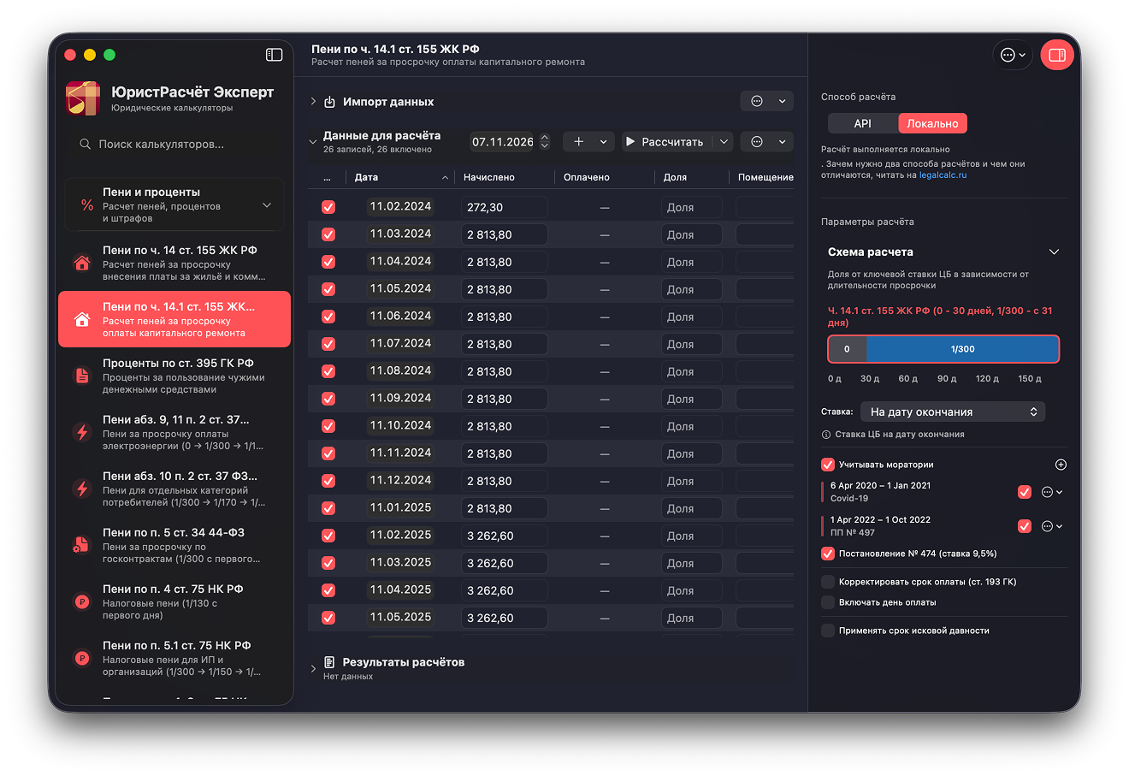This screenshot has height=776, width=1129.
Task: Click the Поиск калькуляторов search field
Action: (174, 144)
